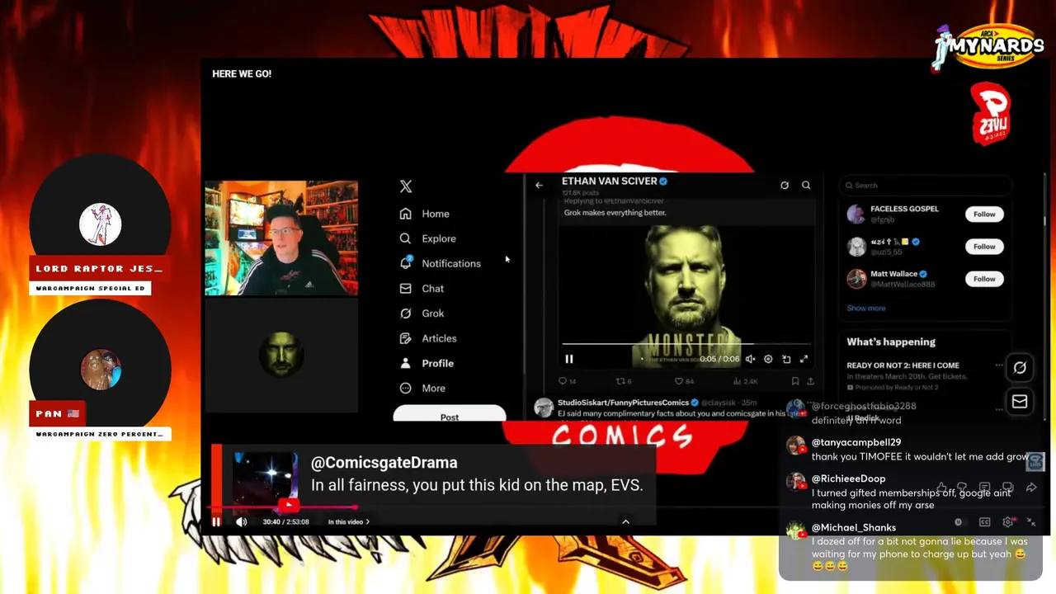Toggle picture-in-picture on the tweet video

coord(786,359)
